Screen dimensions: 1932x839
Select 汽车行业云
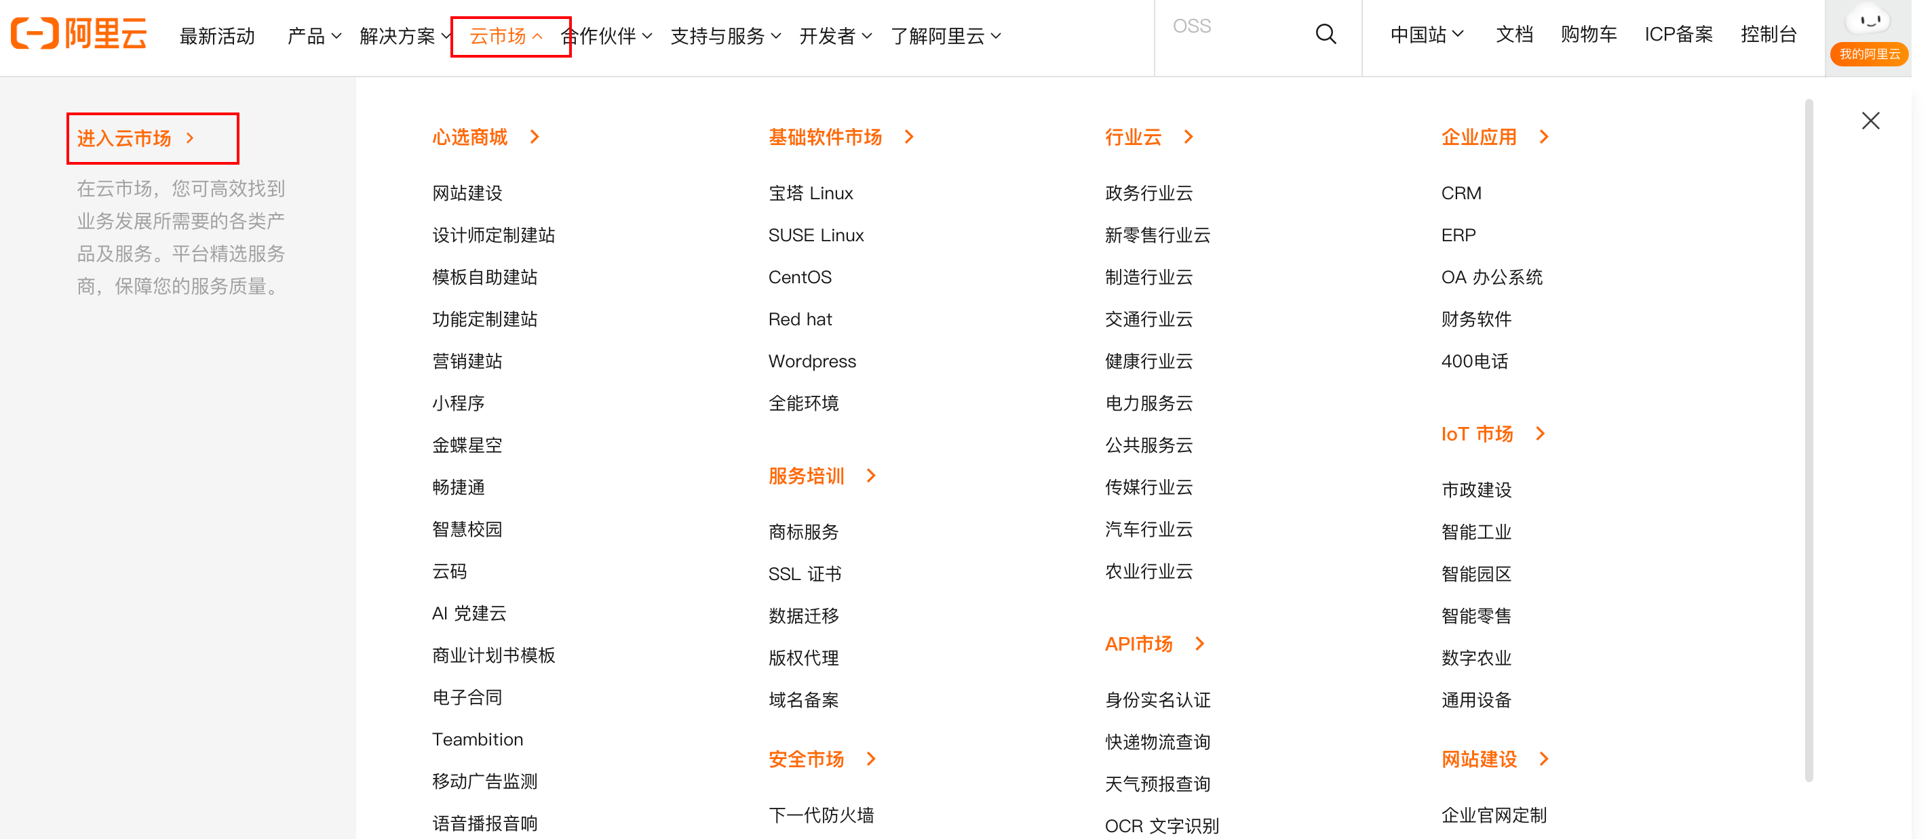tap(1148, 529)
